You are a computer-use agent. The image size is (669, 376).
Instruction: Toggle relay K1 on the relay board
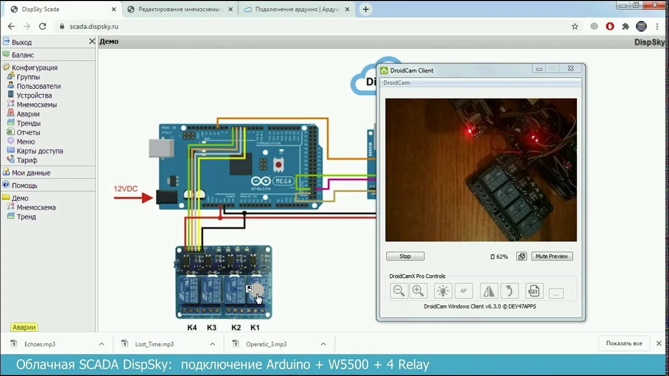256,291
